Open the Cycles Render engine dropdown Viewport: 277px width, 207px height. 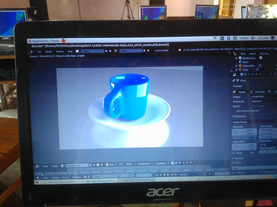(x=163, y=50)
